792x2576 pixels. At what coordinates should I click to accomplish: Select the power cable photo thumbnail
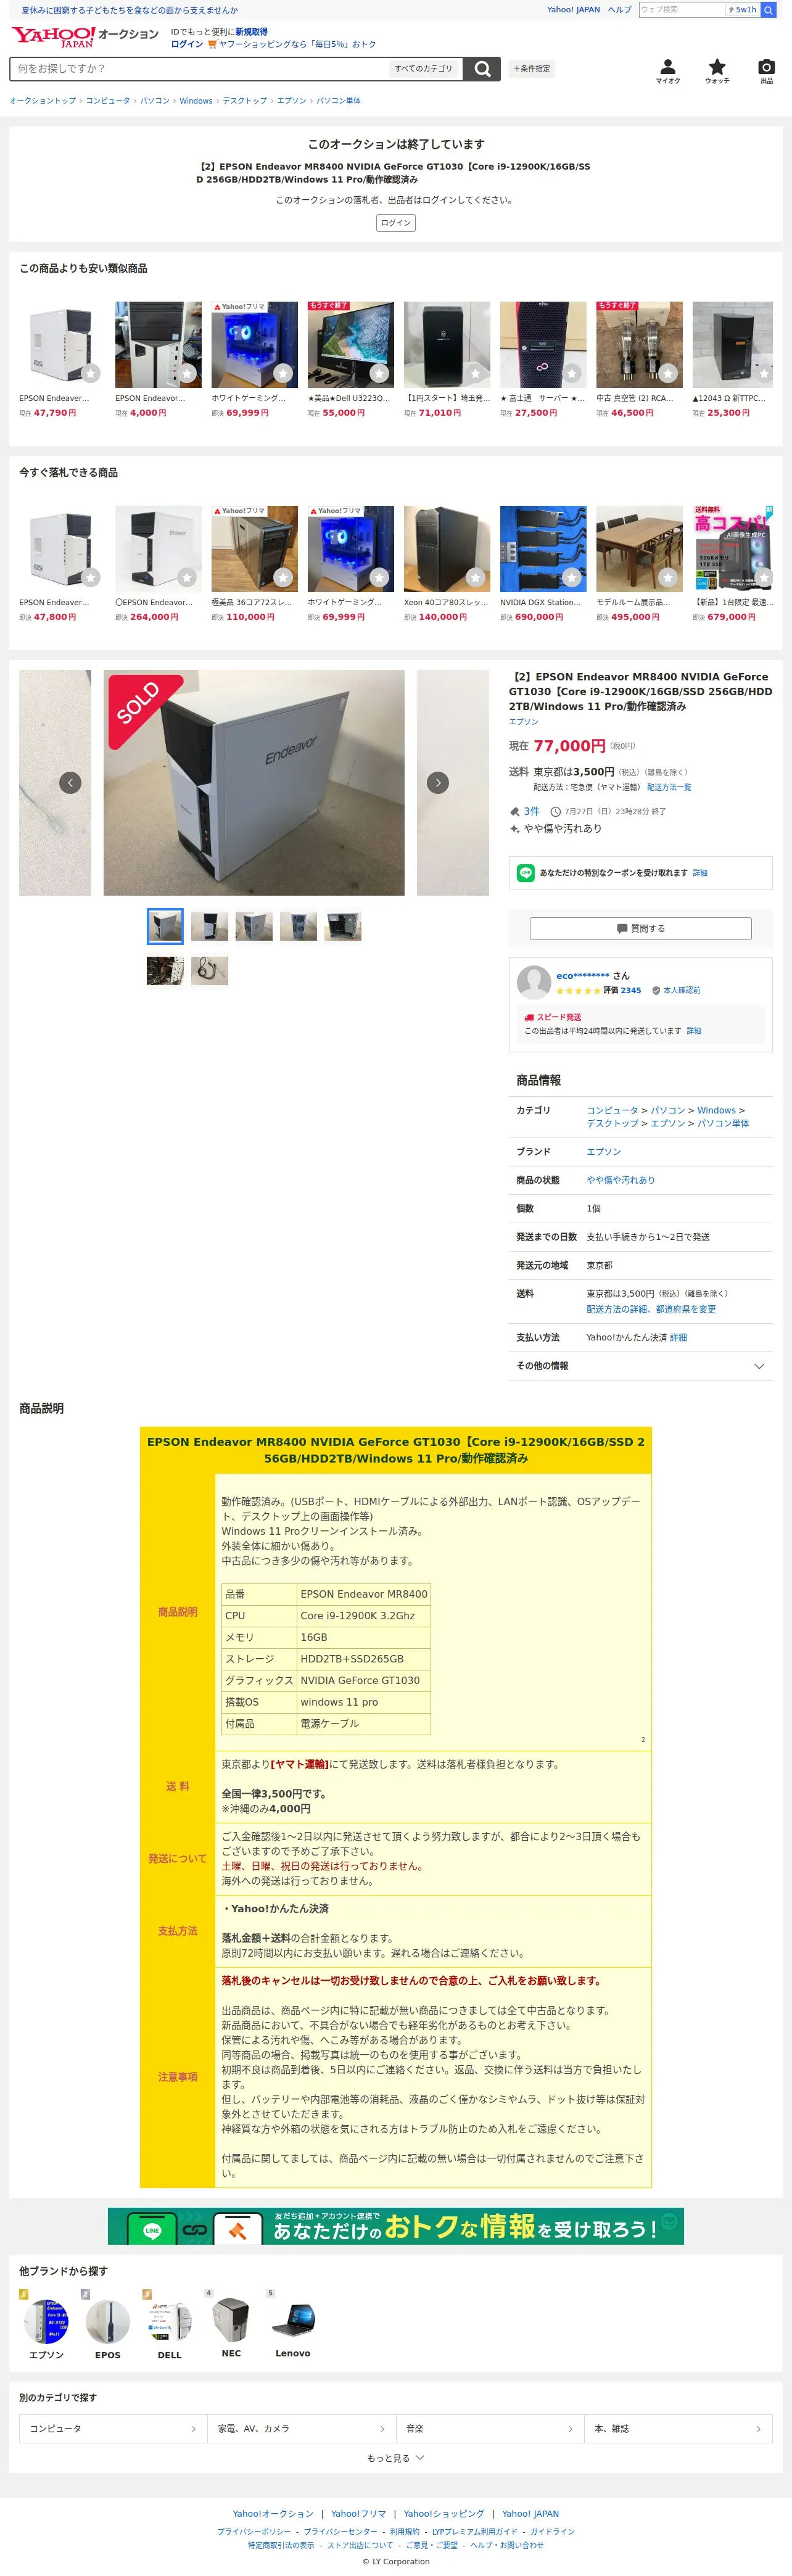210,970
